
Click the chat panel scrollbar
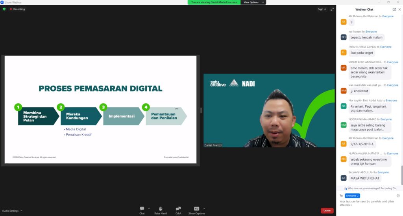click(x=401, y=173)
